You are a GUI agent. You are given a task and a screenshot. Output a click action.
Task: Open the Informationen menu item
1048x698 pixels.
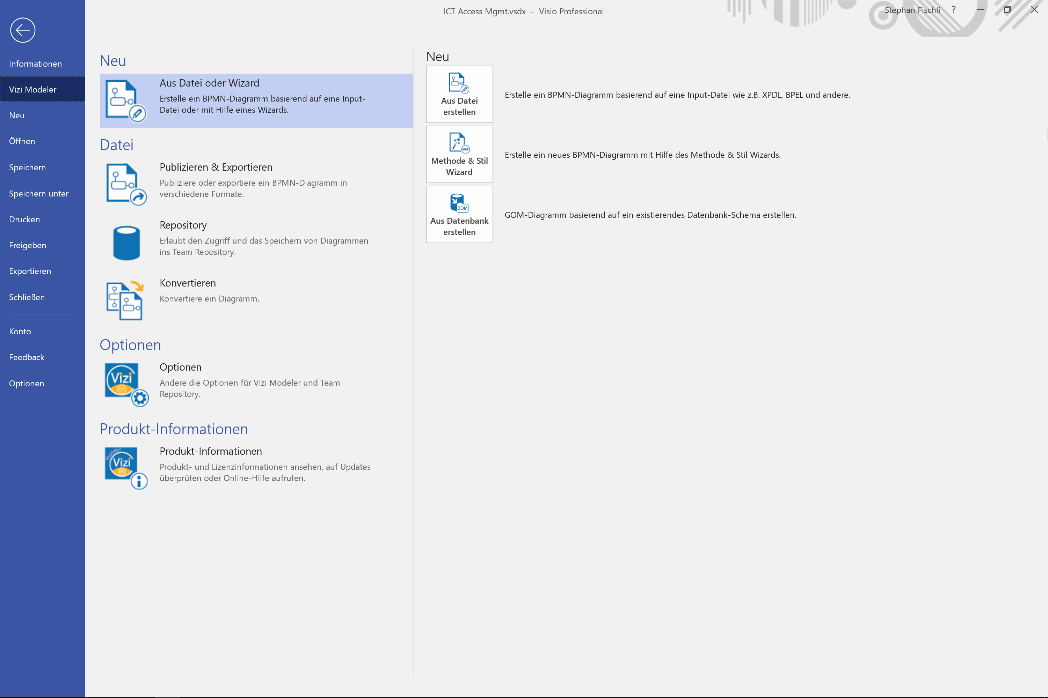[x=42, y=64]
